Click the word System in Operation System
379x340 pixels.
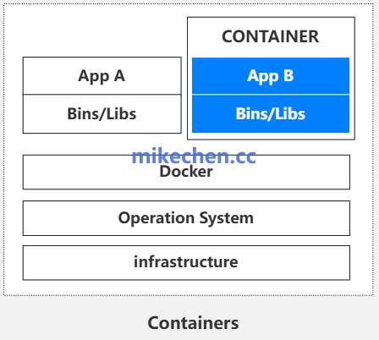227,218
